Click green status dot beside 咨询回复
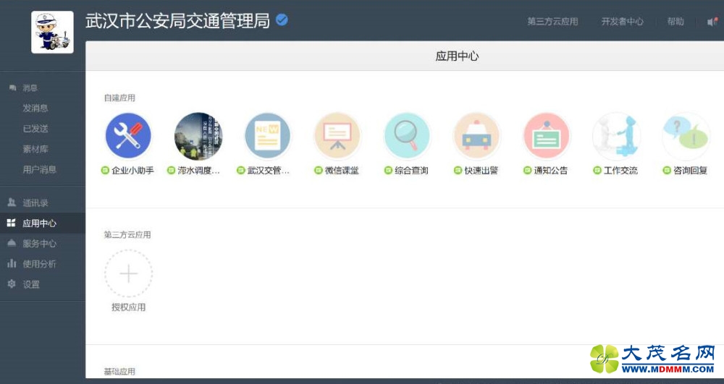This screenshot has height=384, width=724. click(x=667, y=171)
